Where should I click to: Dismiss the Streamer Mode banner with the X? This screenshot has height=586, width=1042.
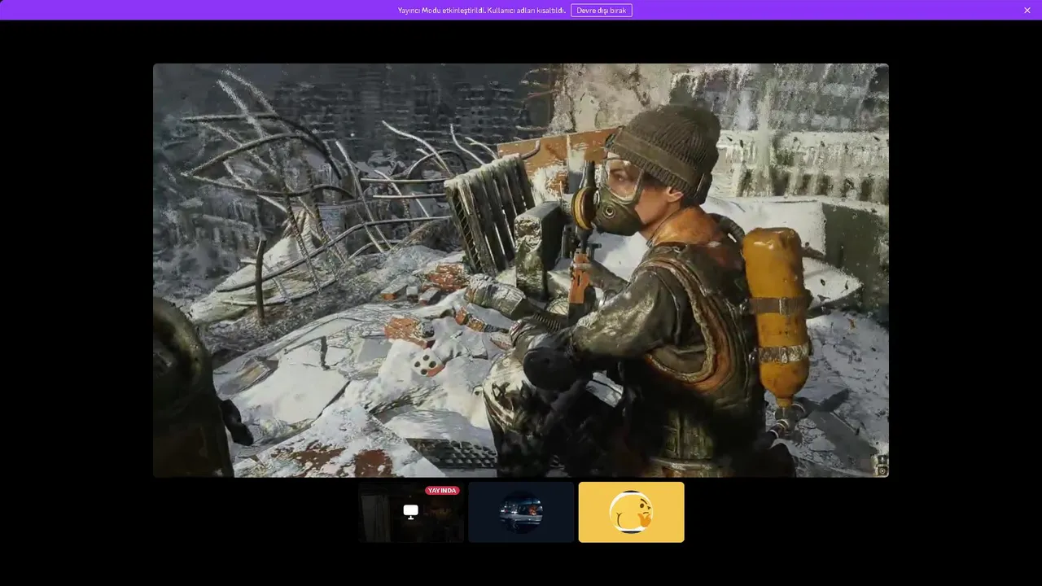(x=1027, y=10)
